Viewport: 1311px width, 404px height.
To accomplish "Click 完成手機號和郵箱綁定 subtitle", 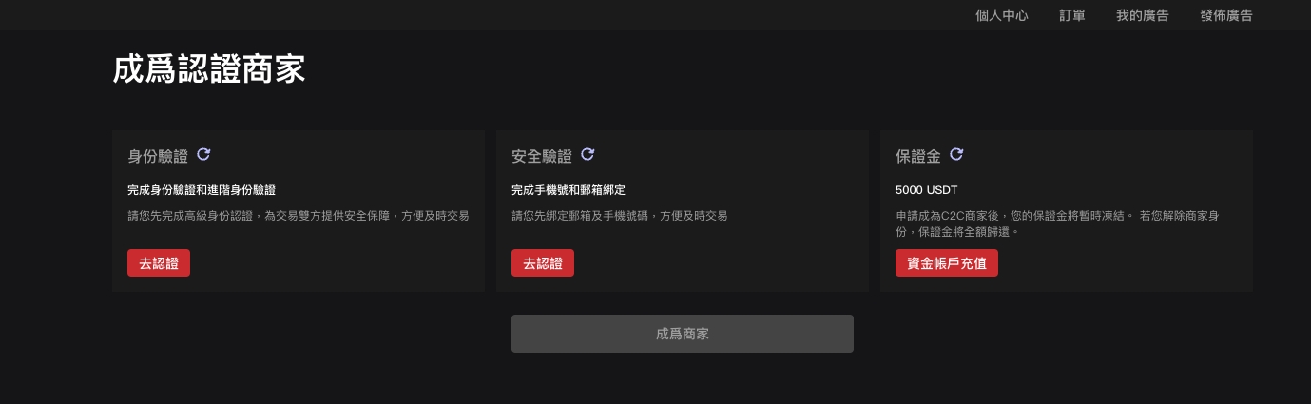I will [x=569, y=190].
